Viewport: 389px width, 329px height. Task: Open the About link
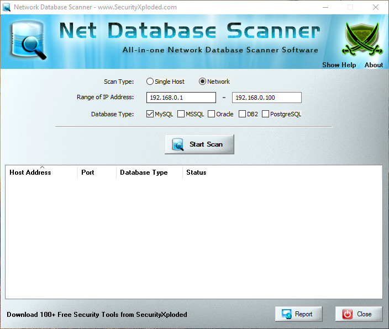point(374,65)
